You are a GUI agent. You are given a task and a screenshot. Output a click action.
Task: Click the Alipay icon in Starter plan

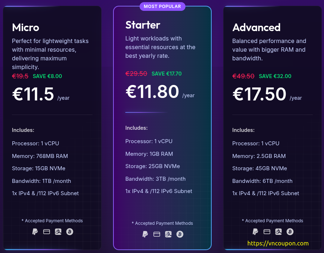(x=168, y=234)
